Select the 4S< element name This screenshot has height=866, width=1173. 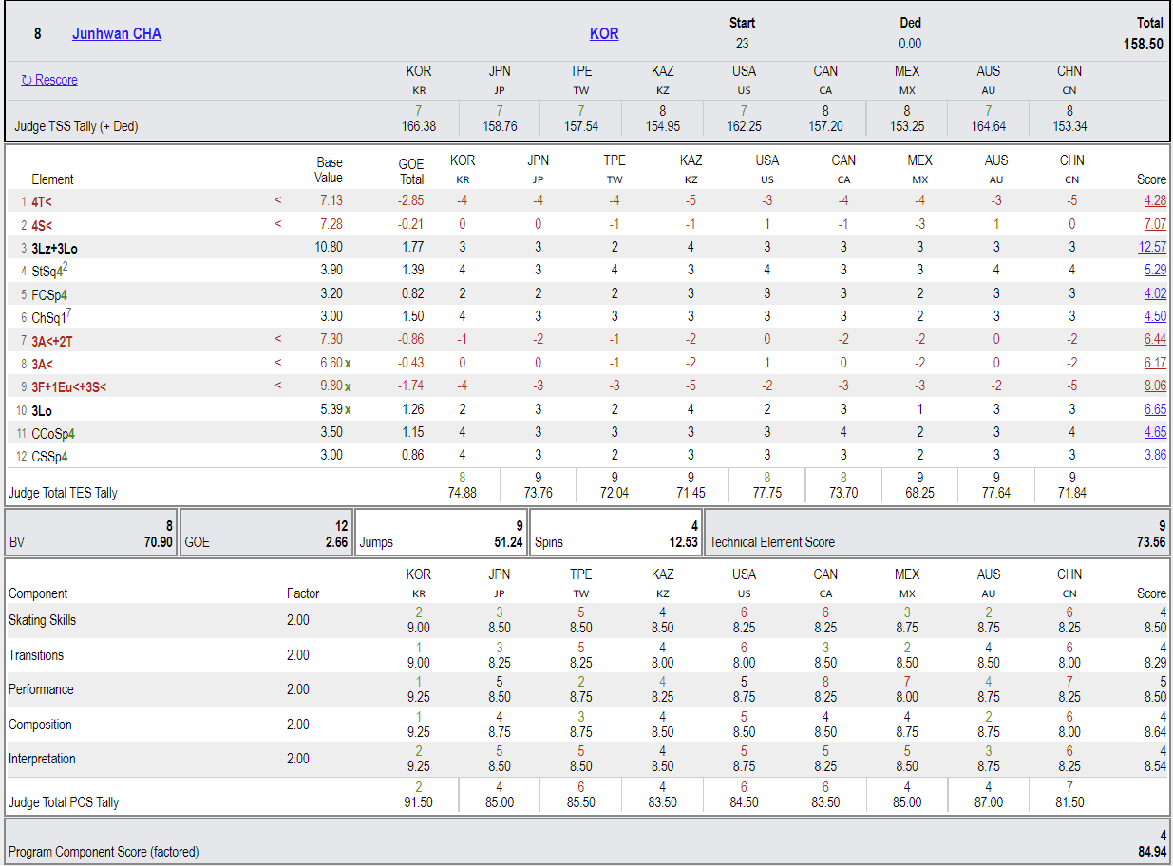pos(42,225)
